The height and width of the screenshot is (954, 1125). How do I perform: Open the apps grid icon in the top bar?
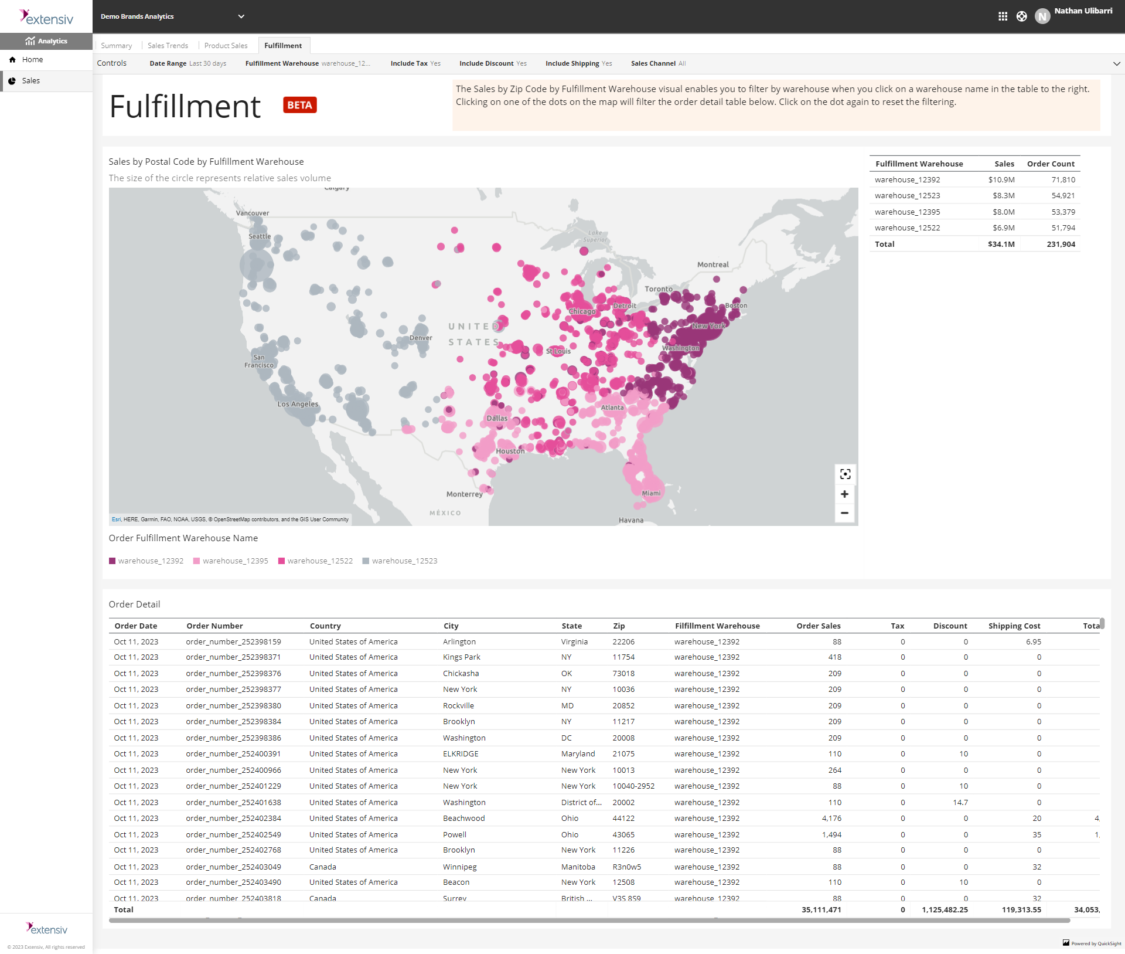1003,16
